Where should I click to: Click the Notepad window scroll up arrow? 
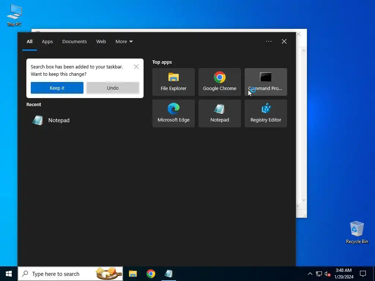click(x=304, y=50)
